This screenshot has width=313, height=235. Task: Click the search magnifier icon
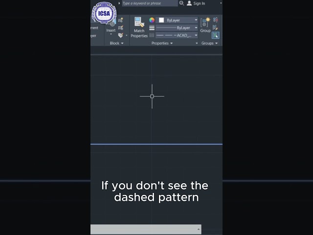click(181, 3)
